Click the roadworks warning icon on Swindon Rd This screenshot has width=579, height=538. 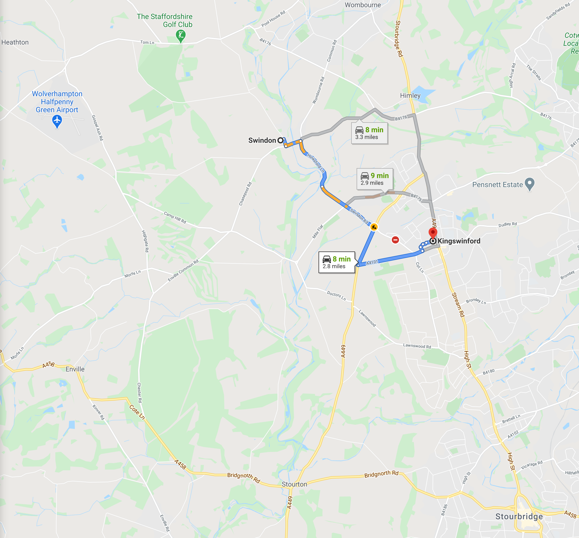[x=374, y=227]
